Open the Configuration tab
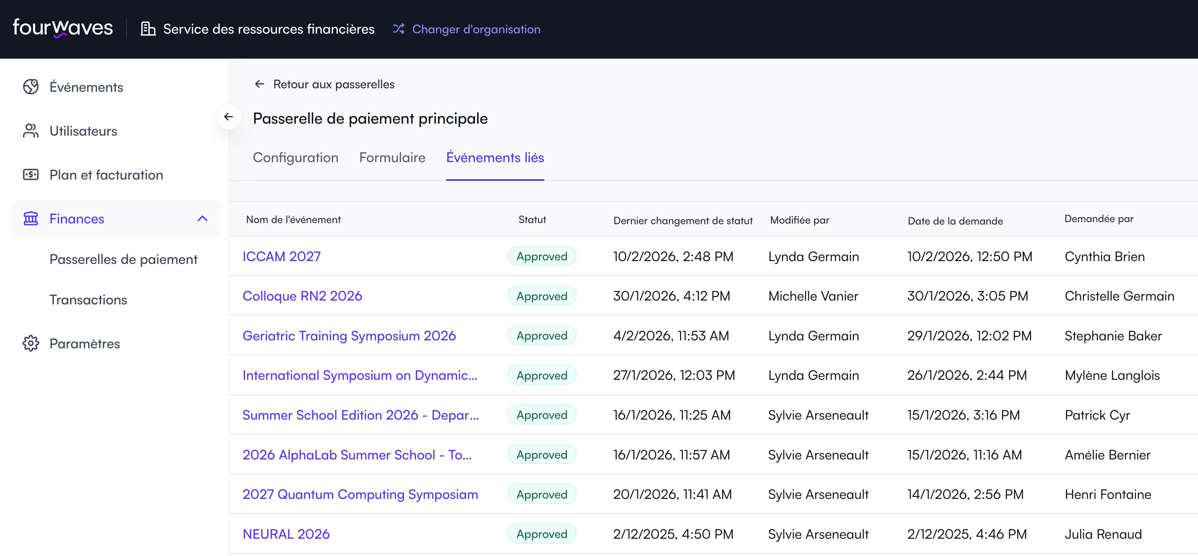The width and height of the screenshot is (1198, 556). (x=295, y=157)
